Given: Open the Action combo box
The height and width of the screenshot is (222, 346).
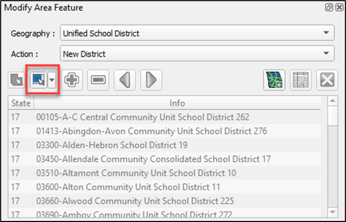Looking at the screenshot, I should 196,53.
